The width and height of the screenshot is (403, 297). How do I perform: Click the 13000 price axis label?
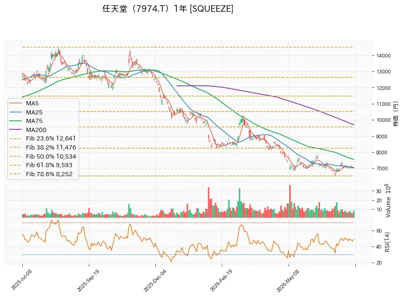384,72
